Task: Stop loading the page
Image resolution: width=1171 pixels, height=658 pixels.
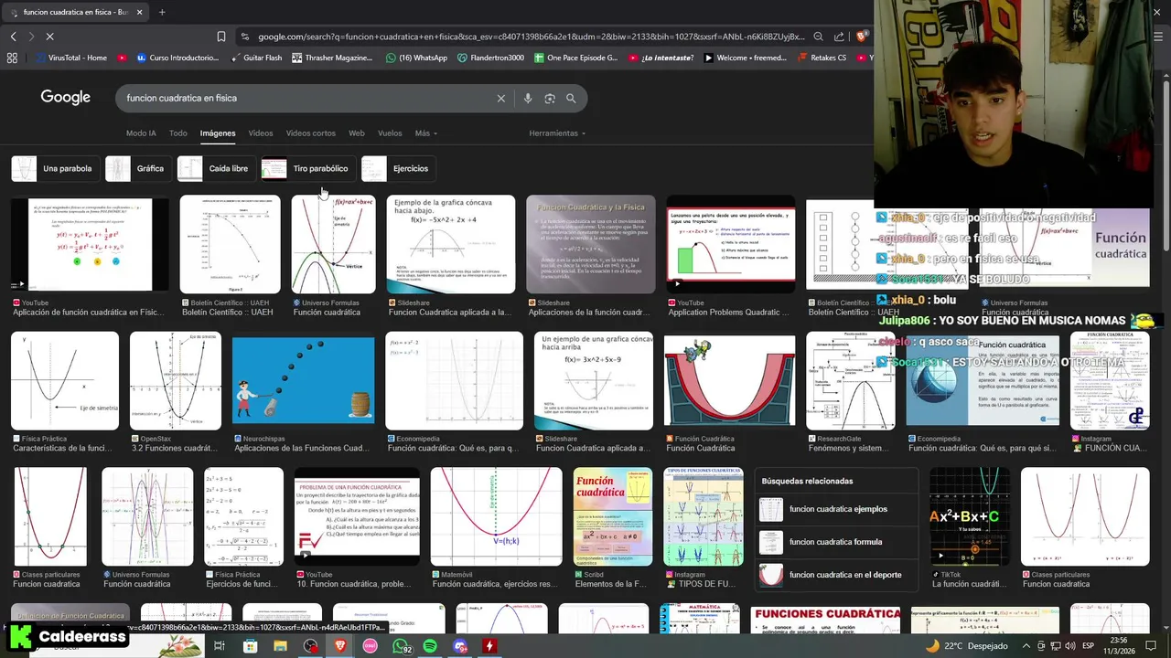Action: pyautogui.click(x=49, y=37)
